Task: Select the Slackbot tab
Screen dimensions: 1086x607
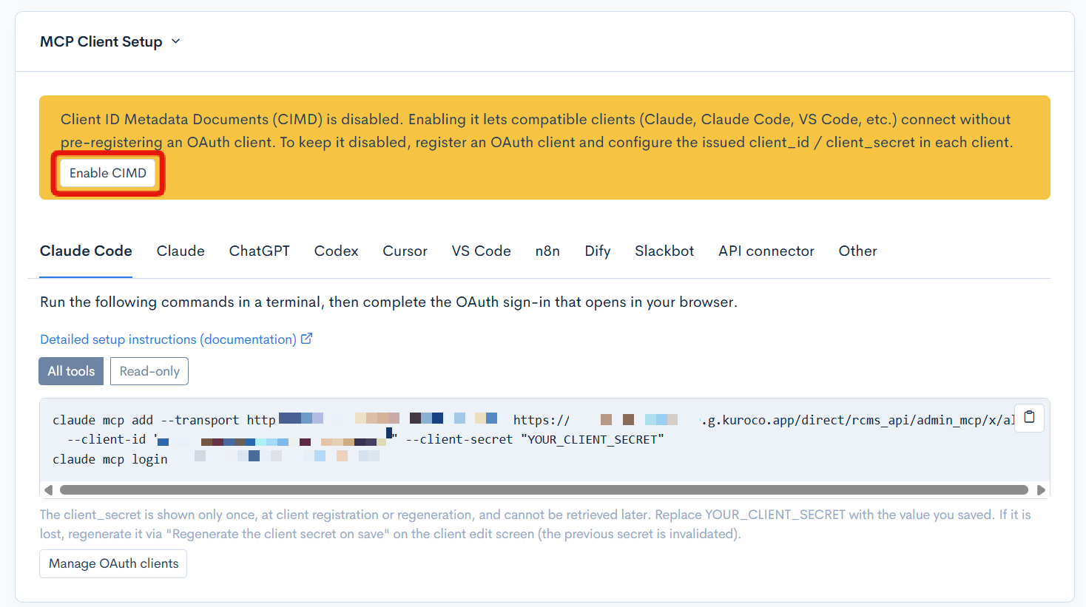Action: pyautogui.click(x=664, y=251)
